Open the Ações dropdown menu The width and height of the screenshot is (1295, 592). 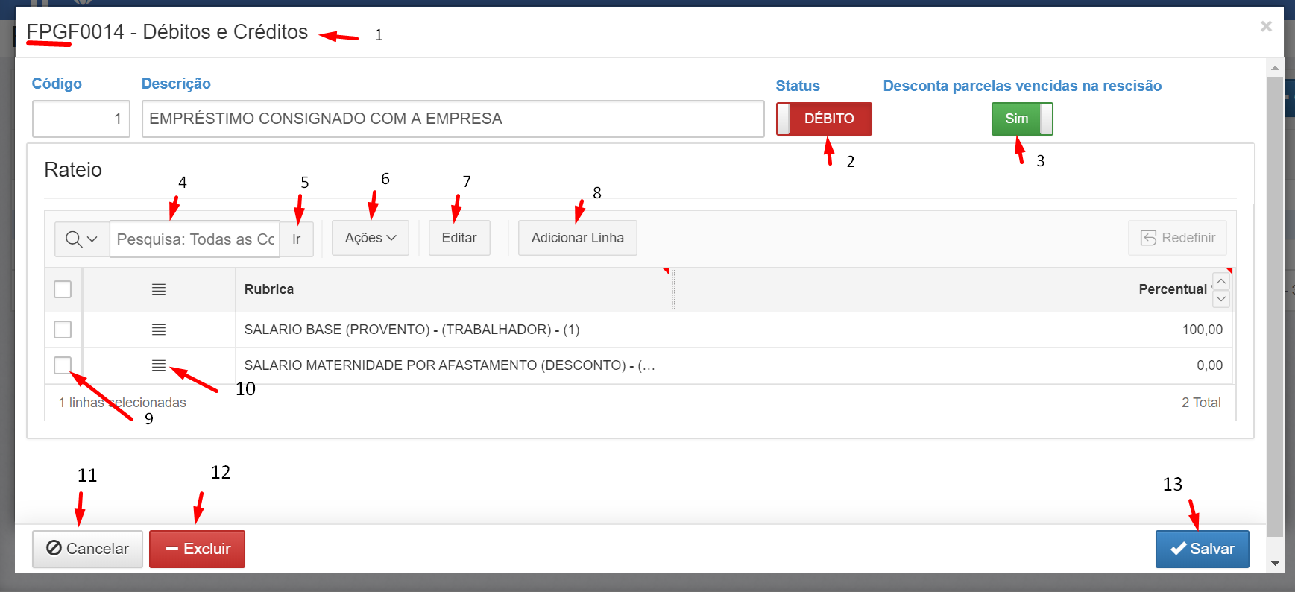click(371, 238)
